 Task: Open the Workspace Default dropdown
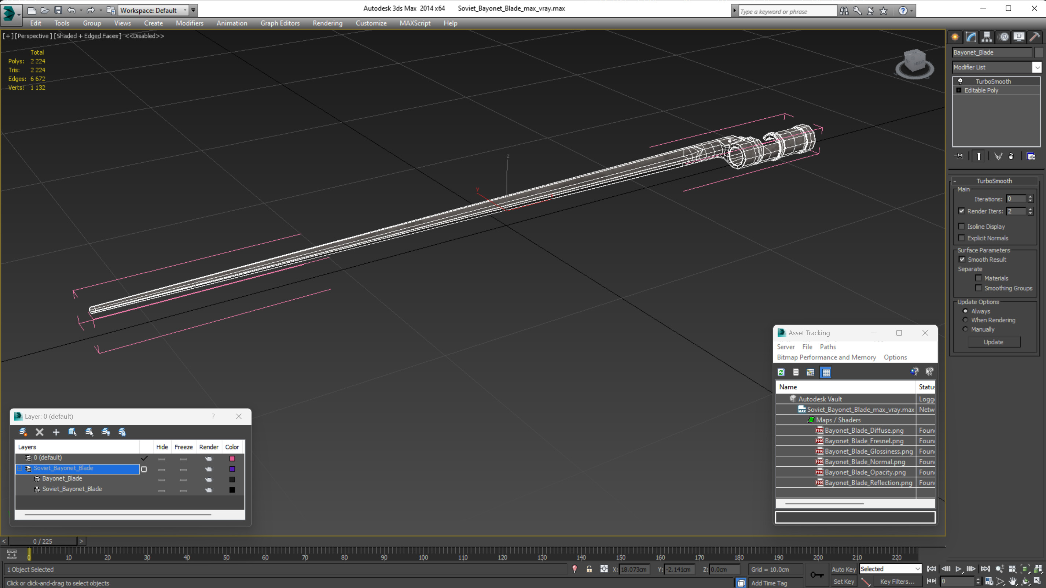pyautogui.click(x=185, y=10)
